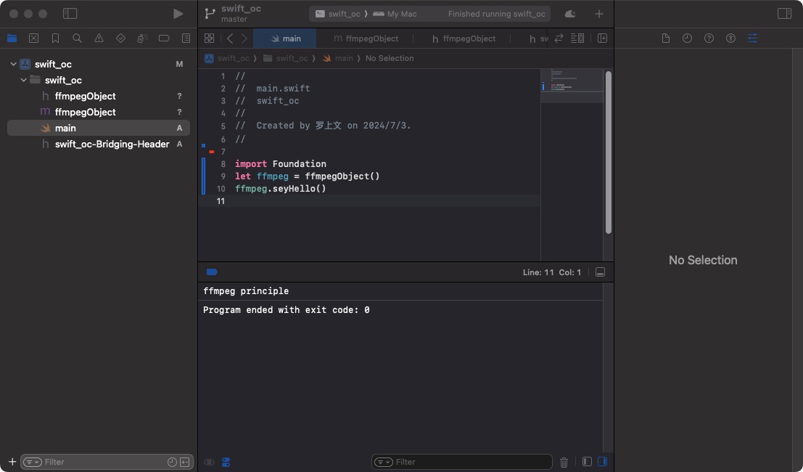Toggle the left navigator sidebar
Screen dimensions: 803x472
[70, 14]
